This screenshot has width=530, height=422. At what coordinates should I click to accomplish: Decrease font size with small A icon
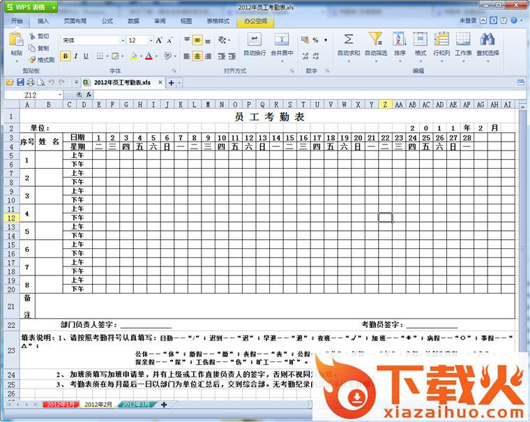click(x=169, y=40)
